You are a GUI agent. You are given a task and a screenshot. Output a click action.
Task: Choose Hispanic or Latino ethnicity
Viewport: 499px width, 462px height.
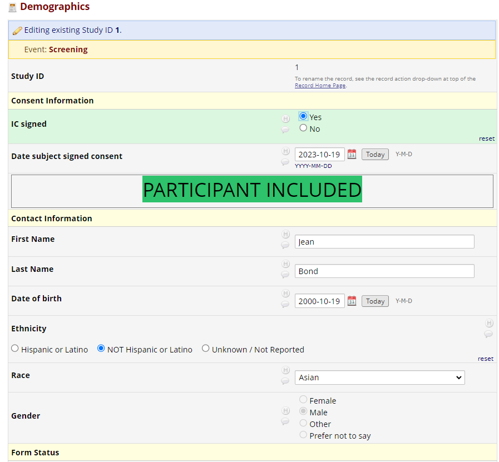coord(14,348)
